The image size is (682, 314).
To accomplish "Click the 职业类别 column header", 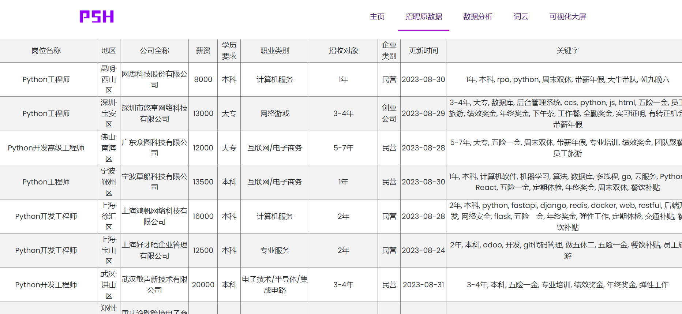I will click(275, 51).
